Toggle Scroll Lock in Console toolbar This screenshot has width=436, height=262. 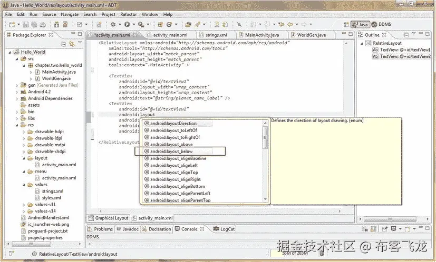[373, 229]
